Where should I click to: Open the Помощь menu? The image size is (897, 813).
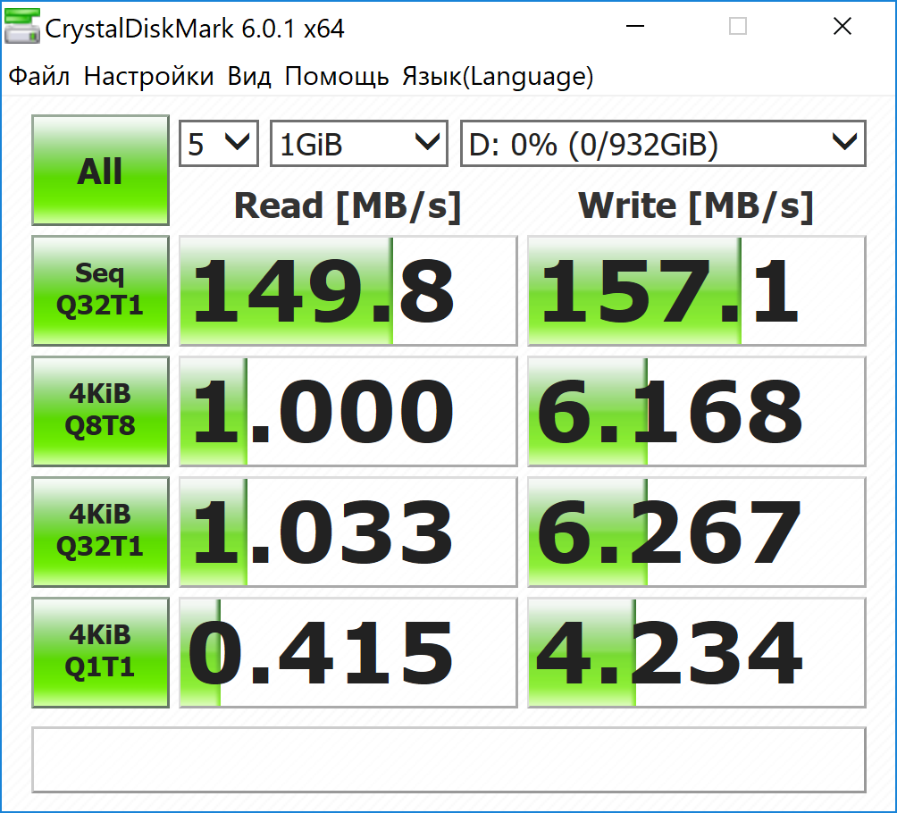tap(336, 76)
